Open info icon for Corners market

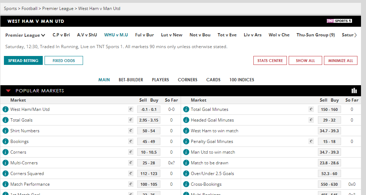(x=5, y=152)
